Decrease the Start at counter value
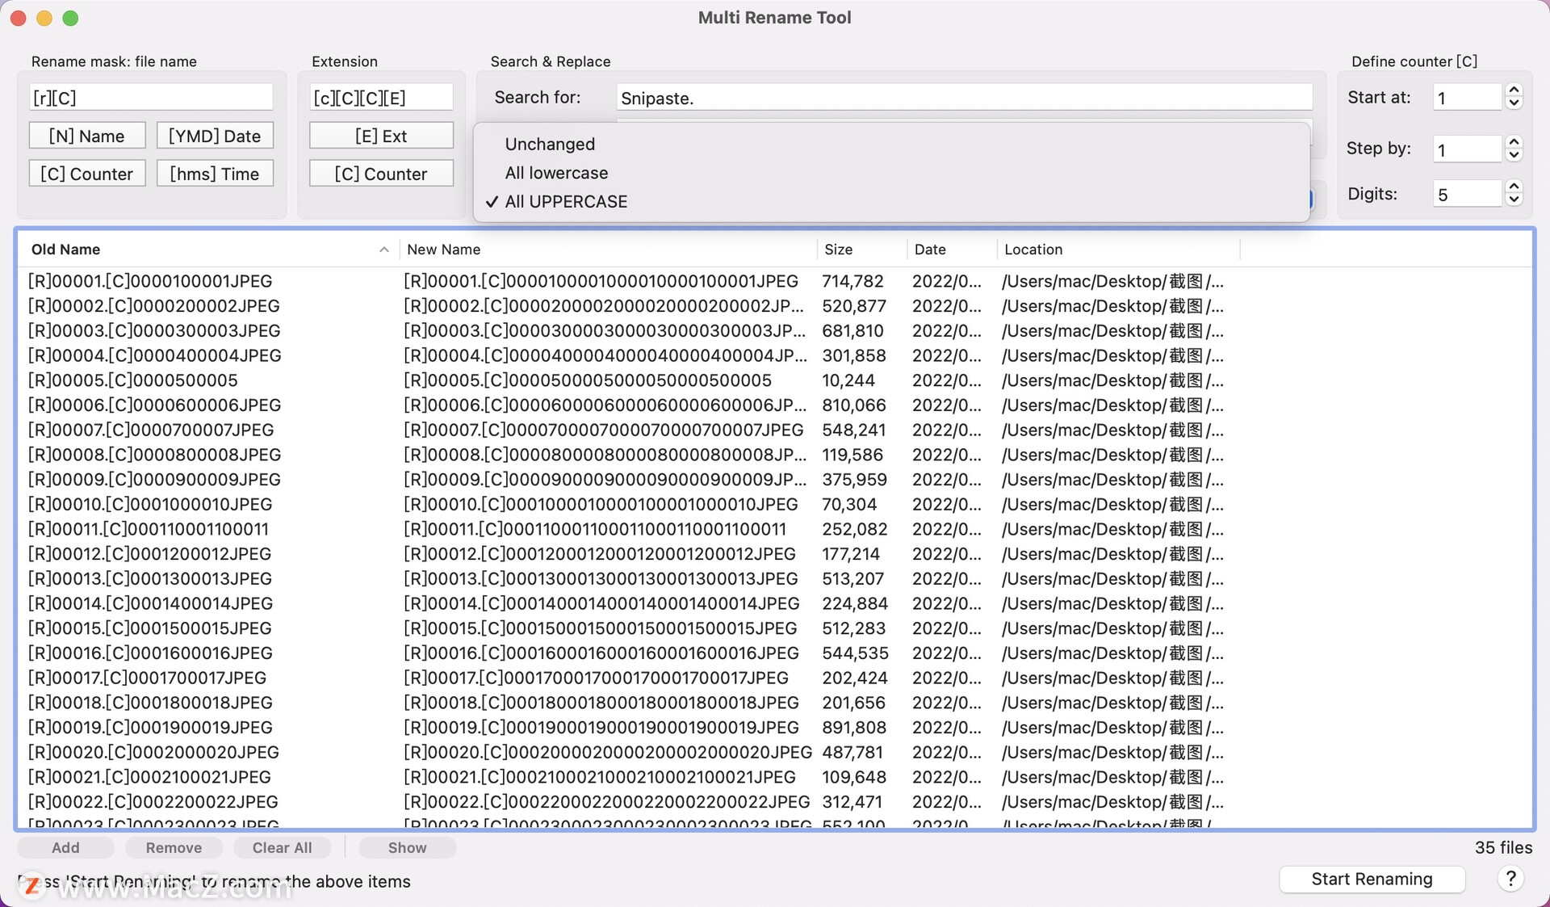Viewport: 1550px width, 907px height. [1514, 103]
